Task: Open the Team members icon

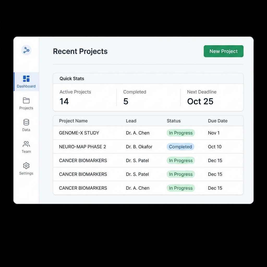Action: (26, 144)
